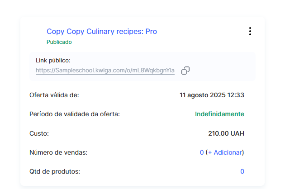
Task: Open the Sampleschool.kwiga.com public URL
Action: click(105, 71)
